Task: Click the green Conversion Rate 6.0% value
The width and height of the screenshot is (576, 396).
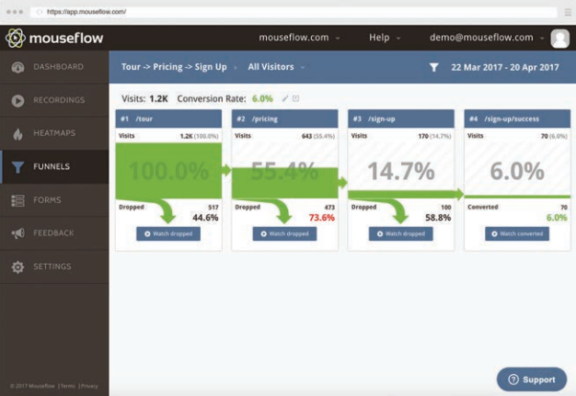Action: click(262, 98)
